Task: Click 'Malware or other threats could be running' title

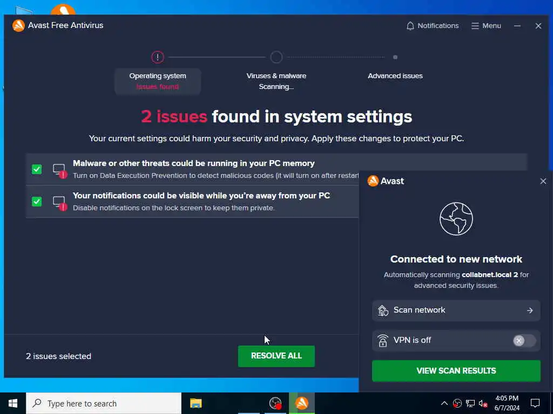Action: pyautogui.click(x=194, y=163)
